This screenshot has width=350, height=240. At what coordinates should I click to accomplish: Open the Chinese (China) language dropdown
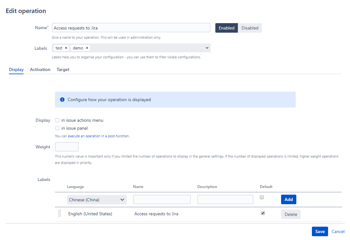click(97, 199)
